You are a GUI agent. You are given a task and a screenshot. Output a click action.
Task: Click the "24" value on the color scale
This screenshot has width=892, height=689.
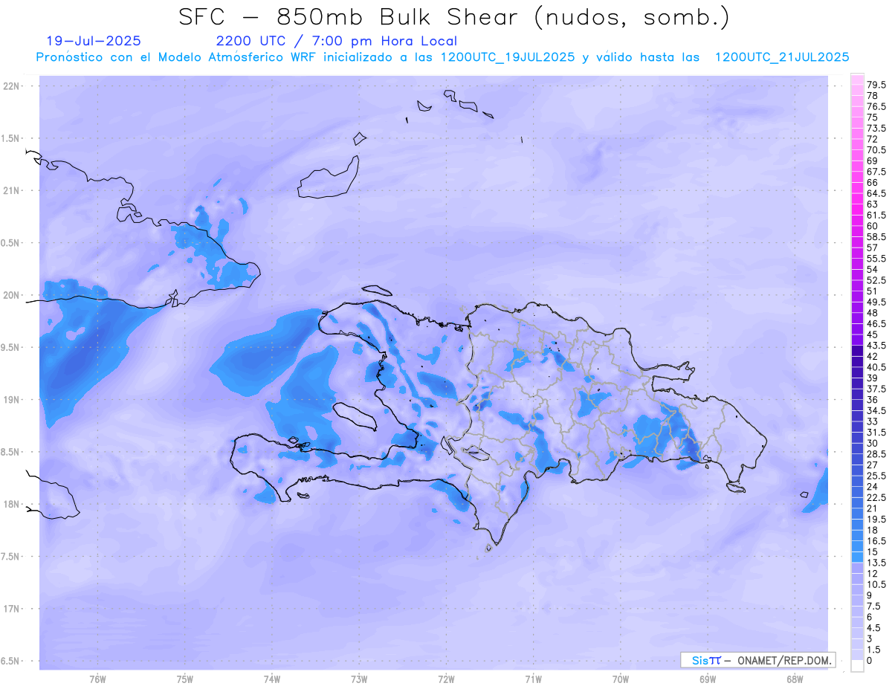(x=873, y=487)
